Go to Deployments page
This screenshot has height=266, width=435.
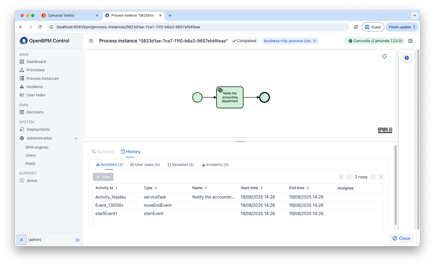pyautogui.click(x=38, y=129)
